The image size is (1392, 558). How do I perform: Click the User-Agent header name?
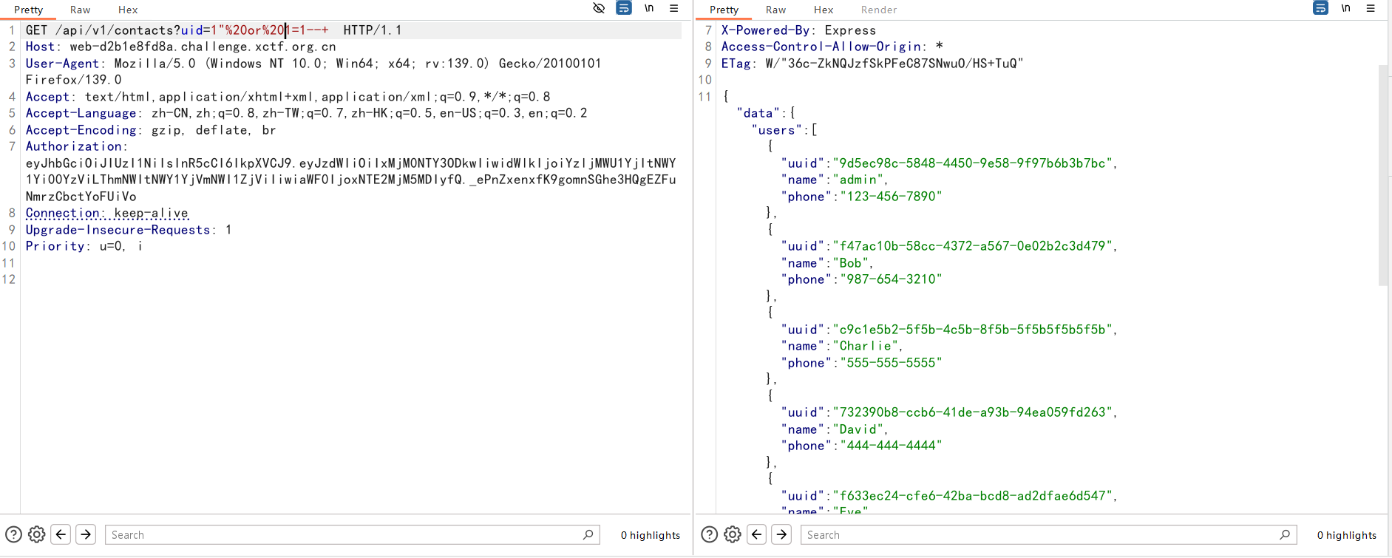click(62, 64)
